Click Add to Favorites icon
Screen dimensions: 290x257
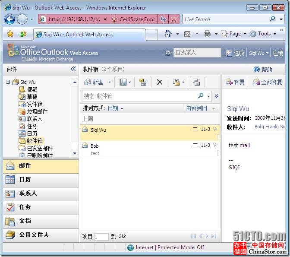tap(23, 34)
